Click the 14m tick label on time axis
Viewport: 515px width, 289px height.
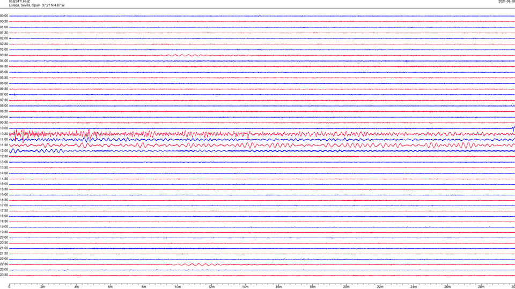(245, 287)
